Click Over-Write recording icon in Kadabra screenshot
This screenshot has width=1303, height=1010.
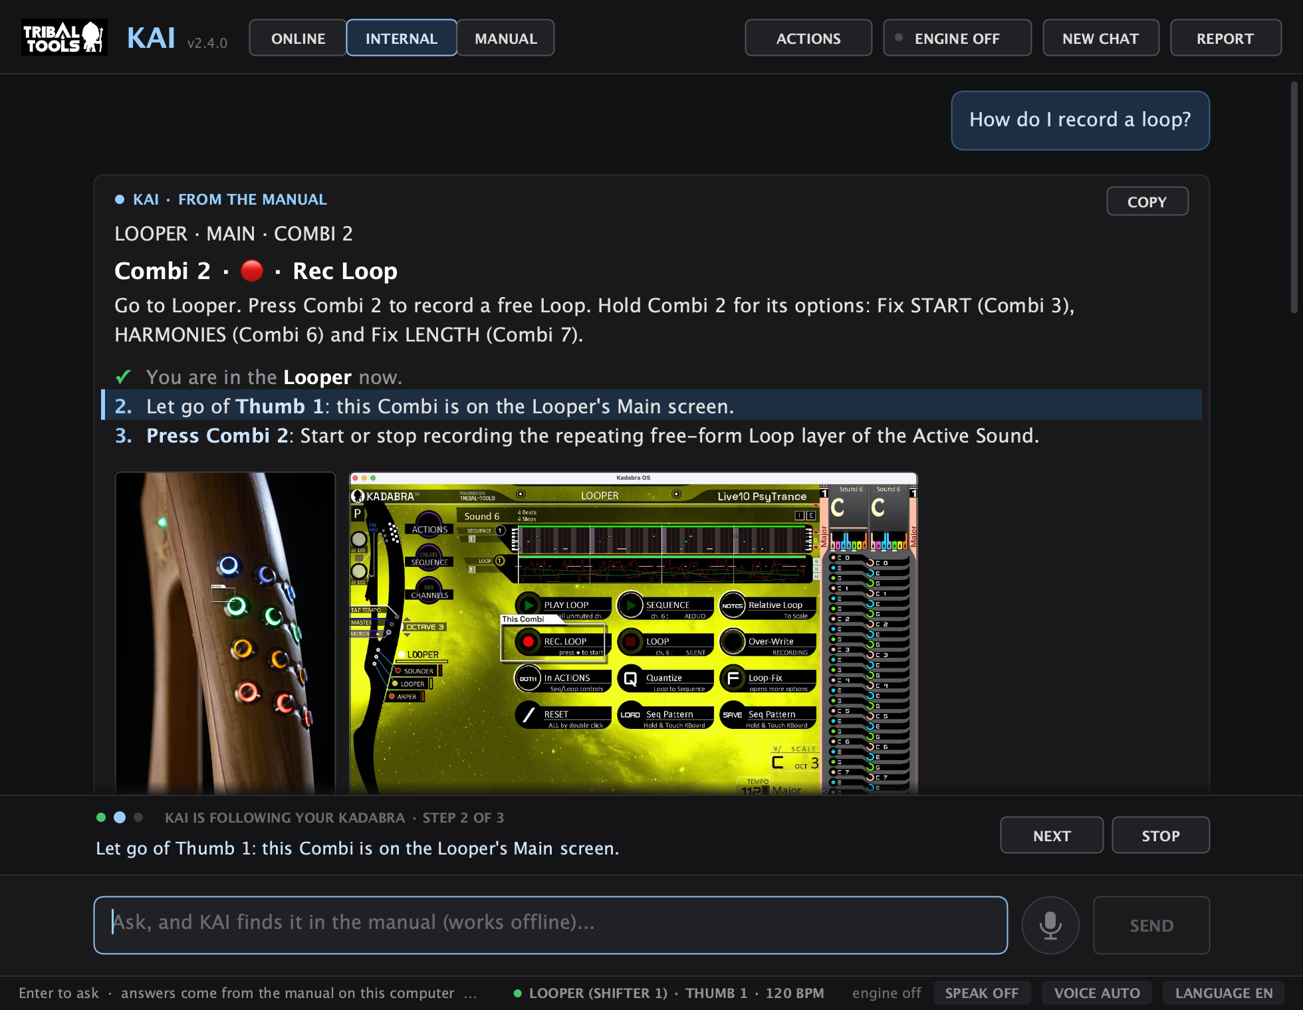pyautogui.click(x=733, y=642)
